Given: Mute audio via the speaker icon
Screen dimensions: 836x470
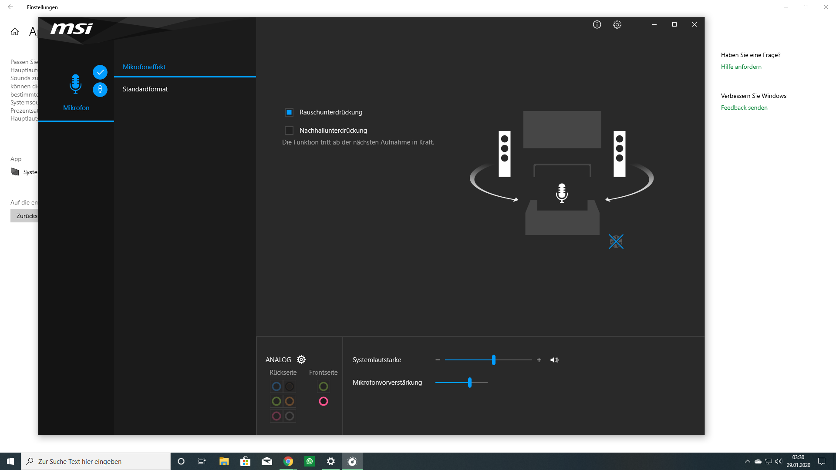Looking at the screenshot, I should pos(554,360).
